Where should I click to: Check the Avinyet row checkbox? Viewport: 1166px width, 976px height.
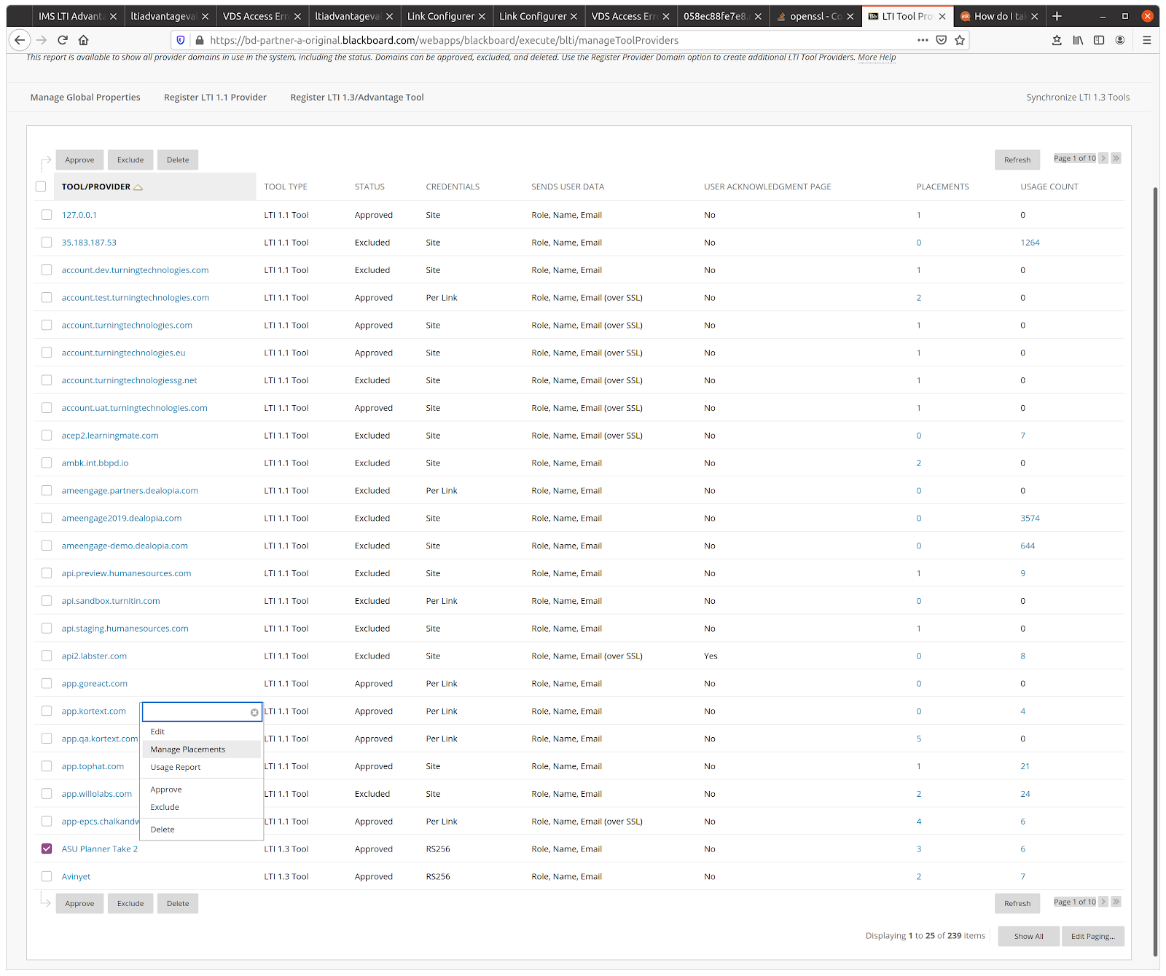click(x=47, y=876)
